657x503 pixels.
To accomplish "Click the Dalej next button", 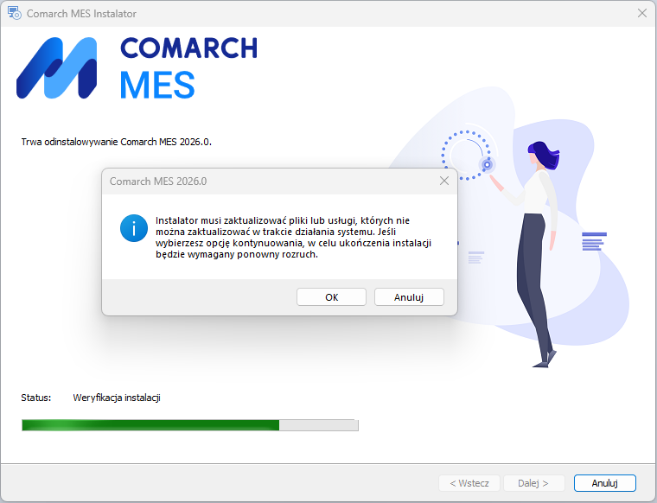I will click(x=534, y=483).
